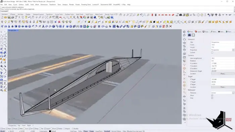The image size is (235, 132).
Task: Click the Cut scissors icon
Action: click(19, 17)
